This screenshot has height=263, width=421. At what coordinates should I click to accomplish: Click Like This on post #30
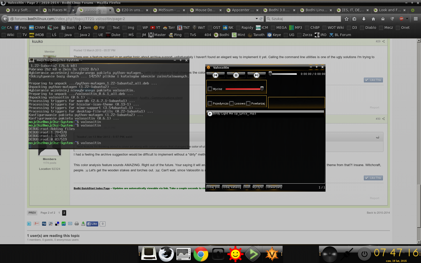point(373,178)
